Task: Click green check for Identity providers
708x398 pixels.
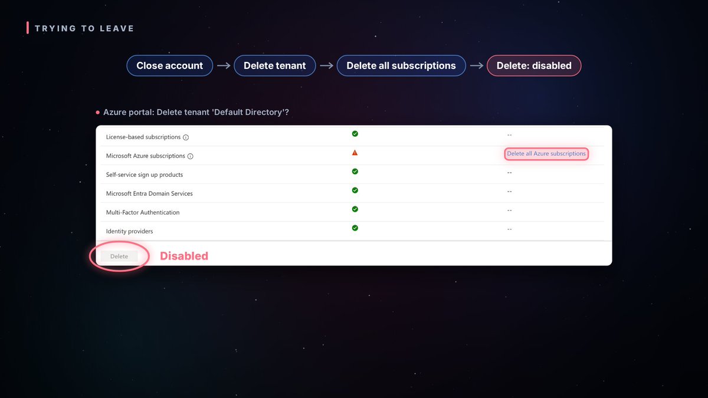Action: pyautogui.click(x=355, y=228)
